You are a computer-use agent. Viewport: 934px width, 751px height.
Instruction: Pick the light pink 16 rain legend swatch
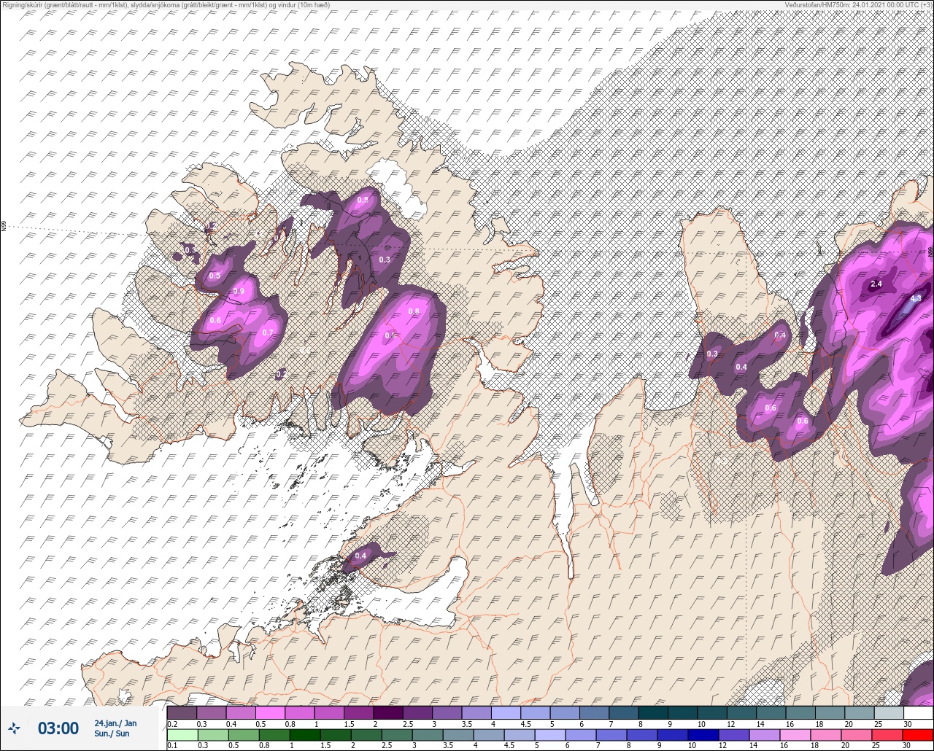(x=797, y=734)
